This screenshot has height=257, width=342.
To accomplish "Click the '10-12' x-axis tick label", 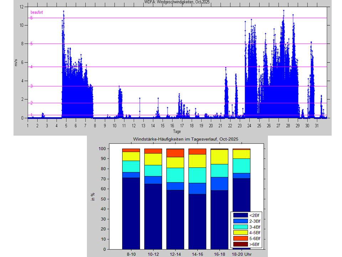I will (153, 255).
